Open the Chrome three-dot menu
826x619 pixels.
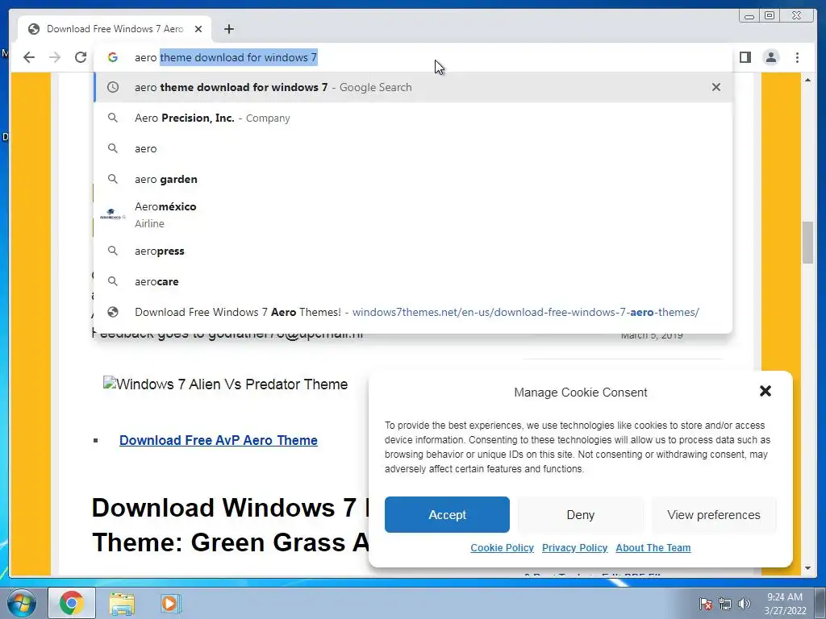[797, 57]
